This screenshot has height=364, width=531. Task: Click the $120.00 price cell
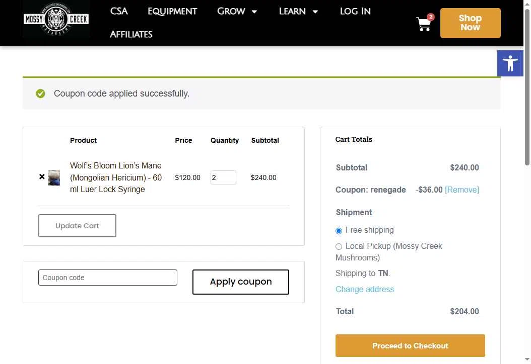187,177
